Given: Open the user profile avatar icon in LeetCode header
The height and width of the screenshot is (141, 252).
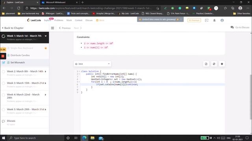Looking at the screenshot, I should pos(222,20).
